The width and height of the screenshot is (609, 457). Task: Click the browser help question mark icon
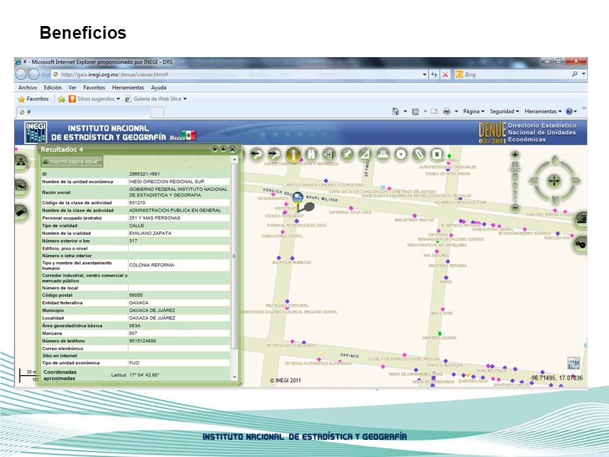point(569,112)
